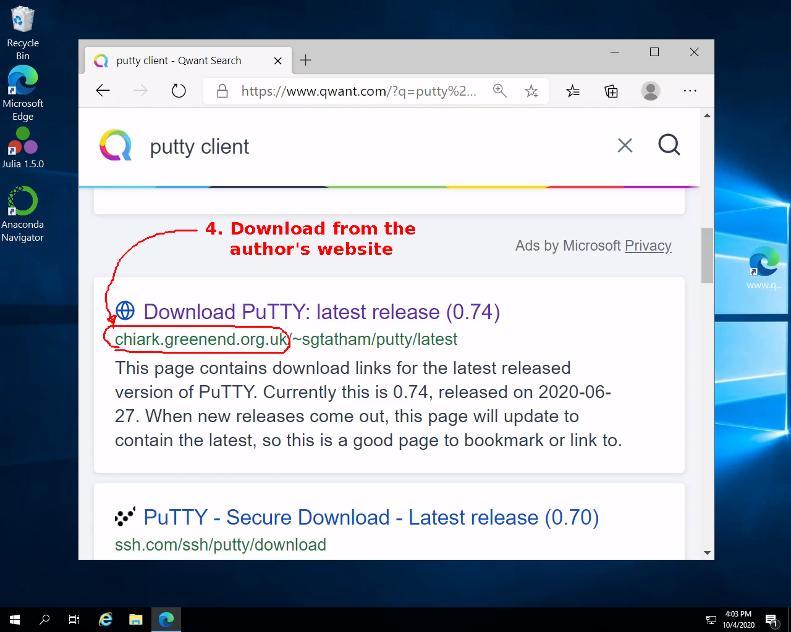Open Download PuTTY: latest release result
The width and height of the screenshot is (791, 632).
[x=322, y=312]
